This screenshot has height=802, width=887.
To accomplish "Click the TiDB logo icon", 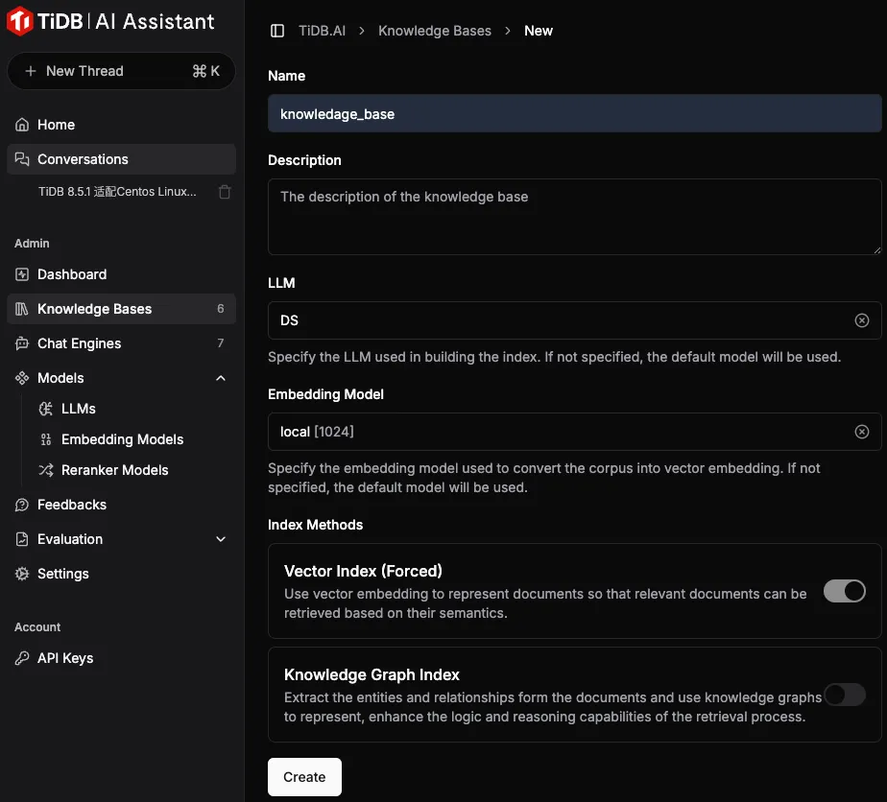I will 21,22.
